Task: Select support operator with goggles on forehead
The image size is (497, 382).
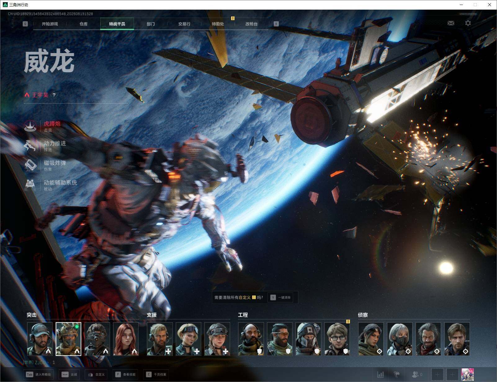Action: click(x=188, y=339)
